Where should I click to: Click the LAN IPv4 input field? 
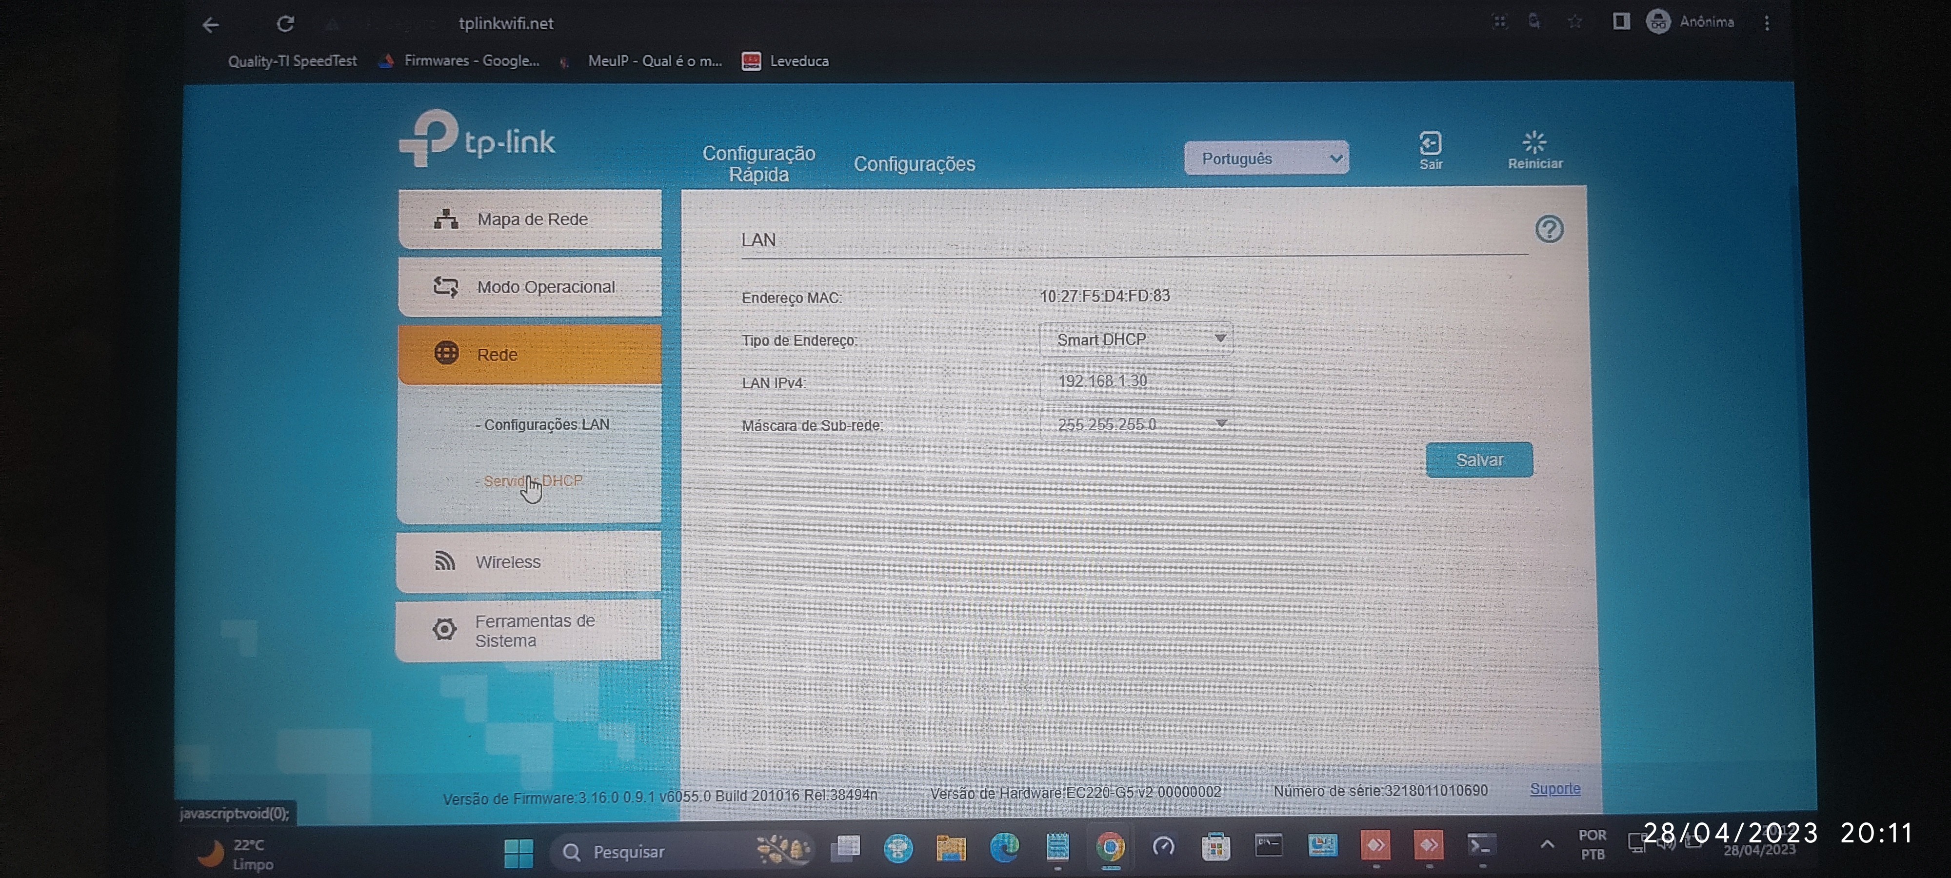point(1136,381)
